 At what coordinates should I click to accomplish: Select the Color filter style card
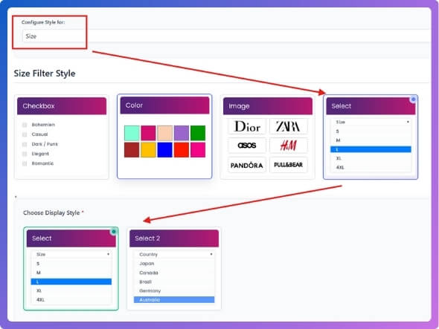(164, 137)
